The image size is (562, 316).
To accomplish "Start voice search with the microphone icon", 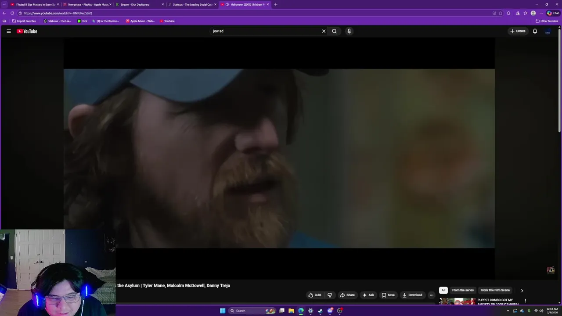I will point(349,31).
